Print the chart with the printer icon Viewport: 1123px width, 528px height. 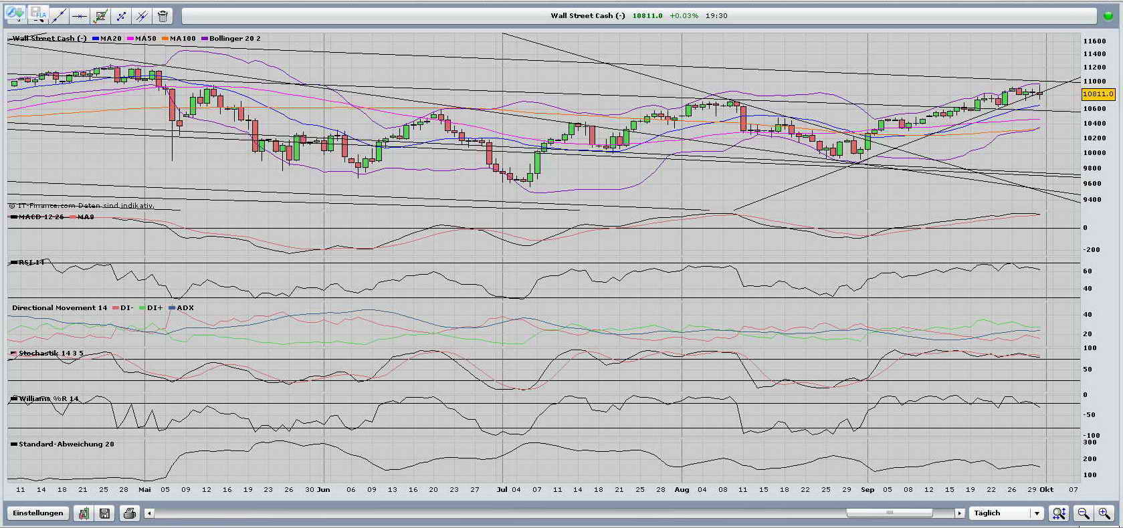(130, 513)
